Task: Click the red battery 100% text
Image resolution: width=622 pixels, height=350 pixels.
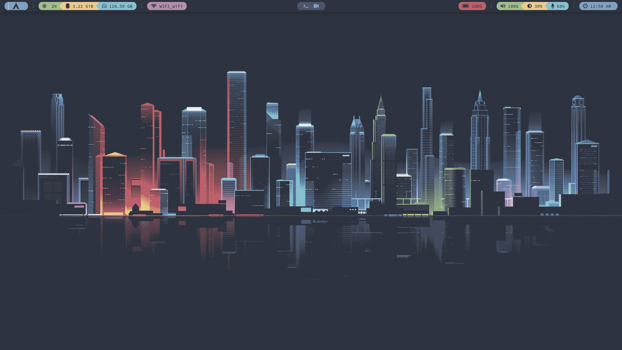Action: pyautogui.click(x=477, y=6)
